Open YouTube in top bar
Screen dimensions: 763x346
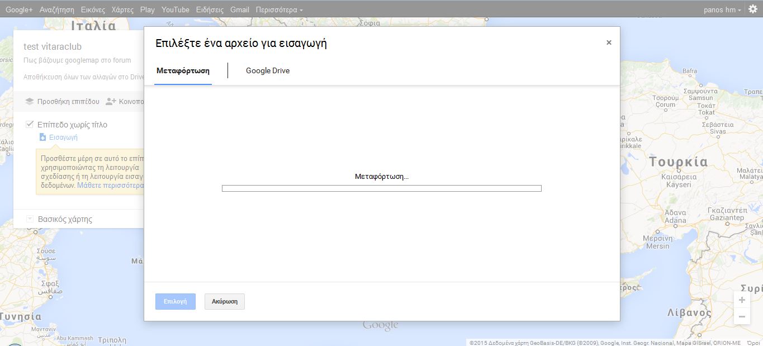[x=176, y=10]
